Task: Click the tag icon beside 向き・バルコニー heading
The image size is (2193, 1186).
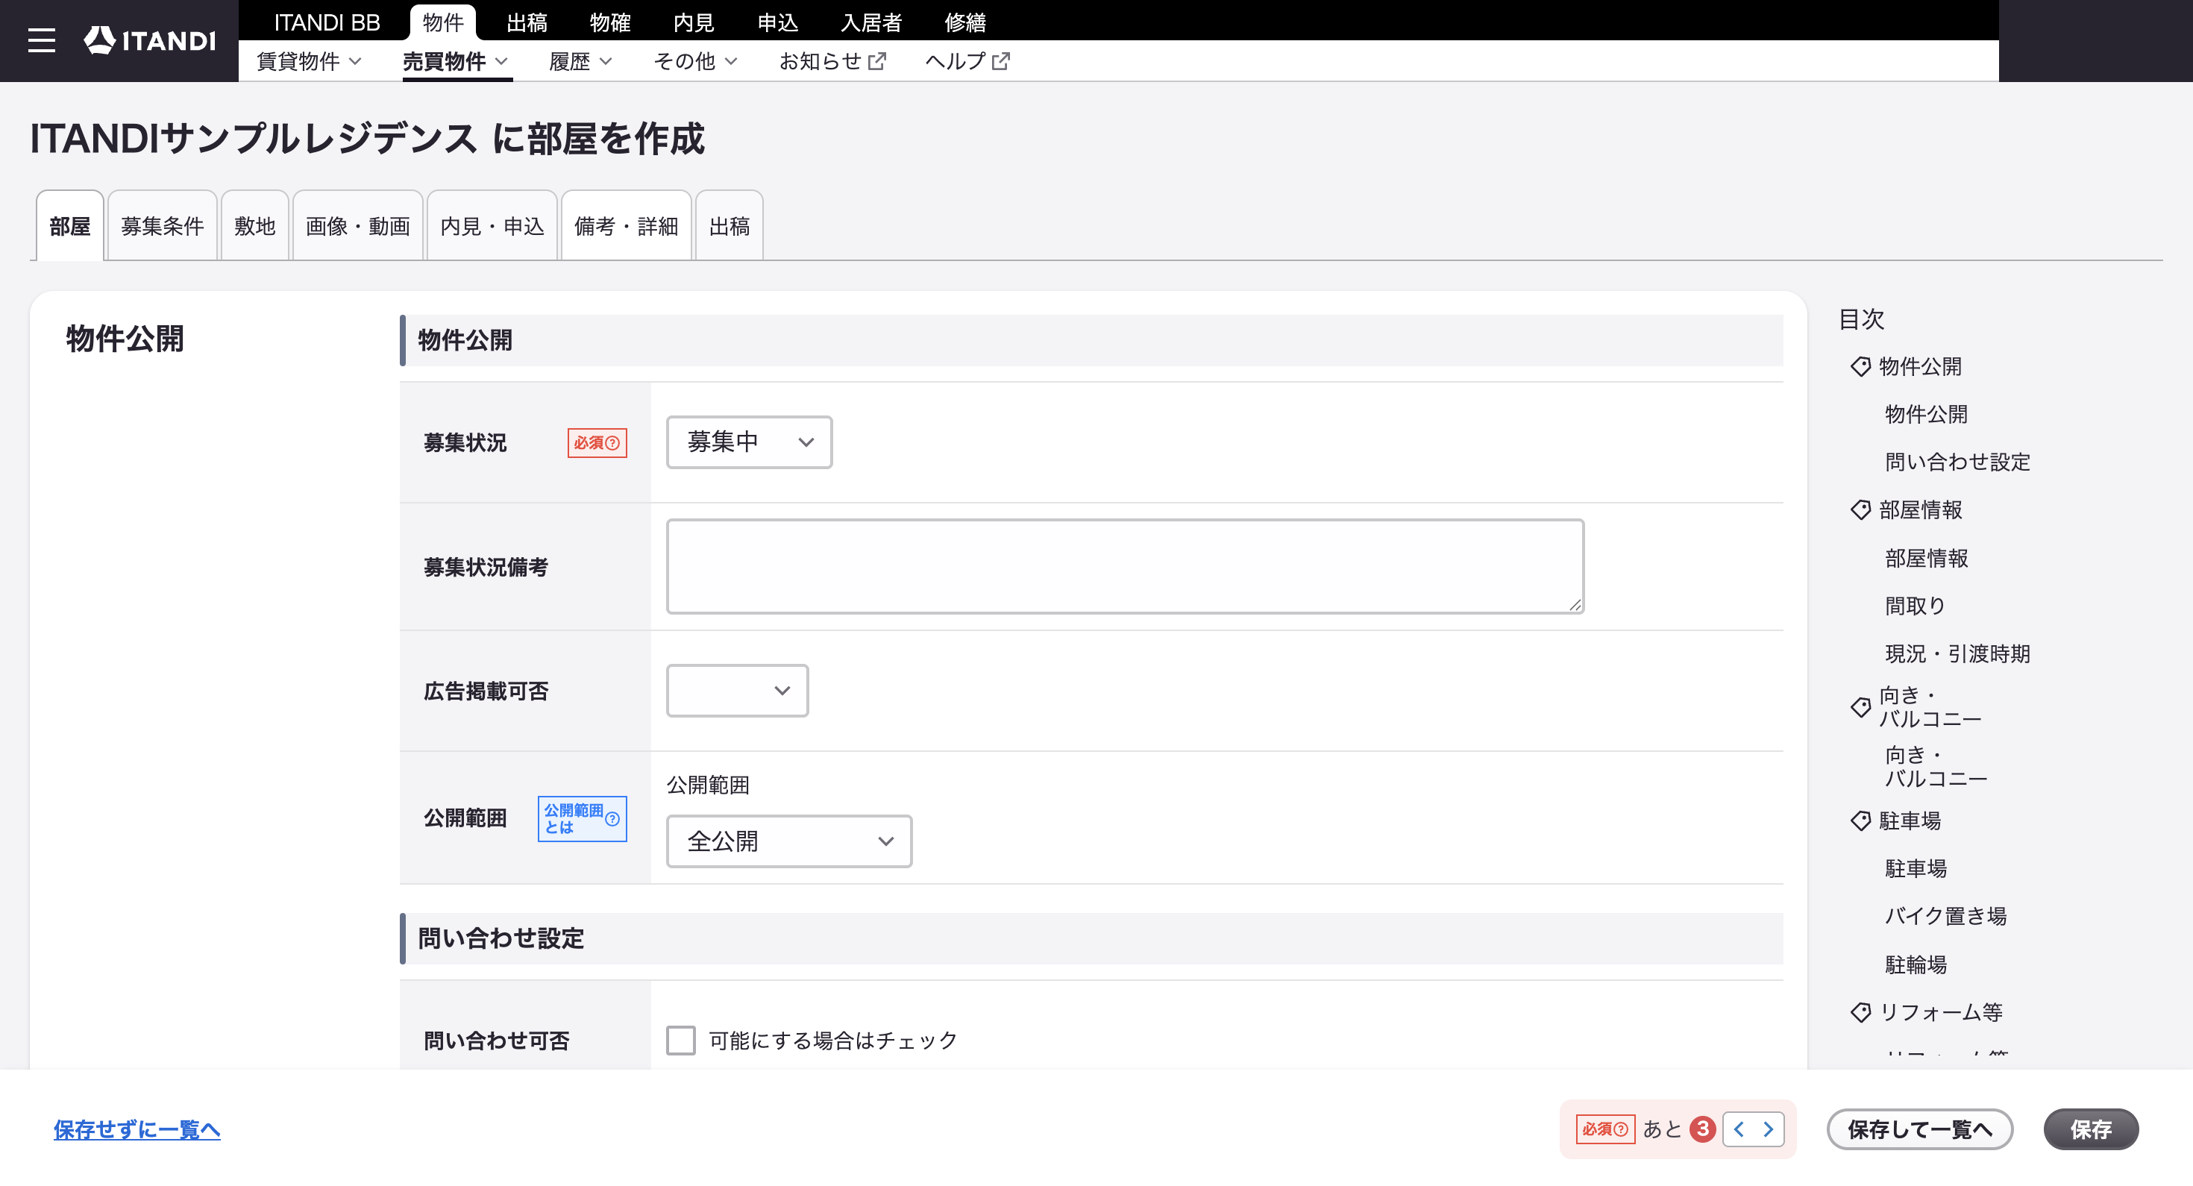Action: [1860, 708]
